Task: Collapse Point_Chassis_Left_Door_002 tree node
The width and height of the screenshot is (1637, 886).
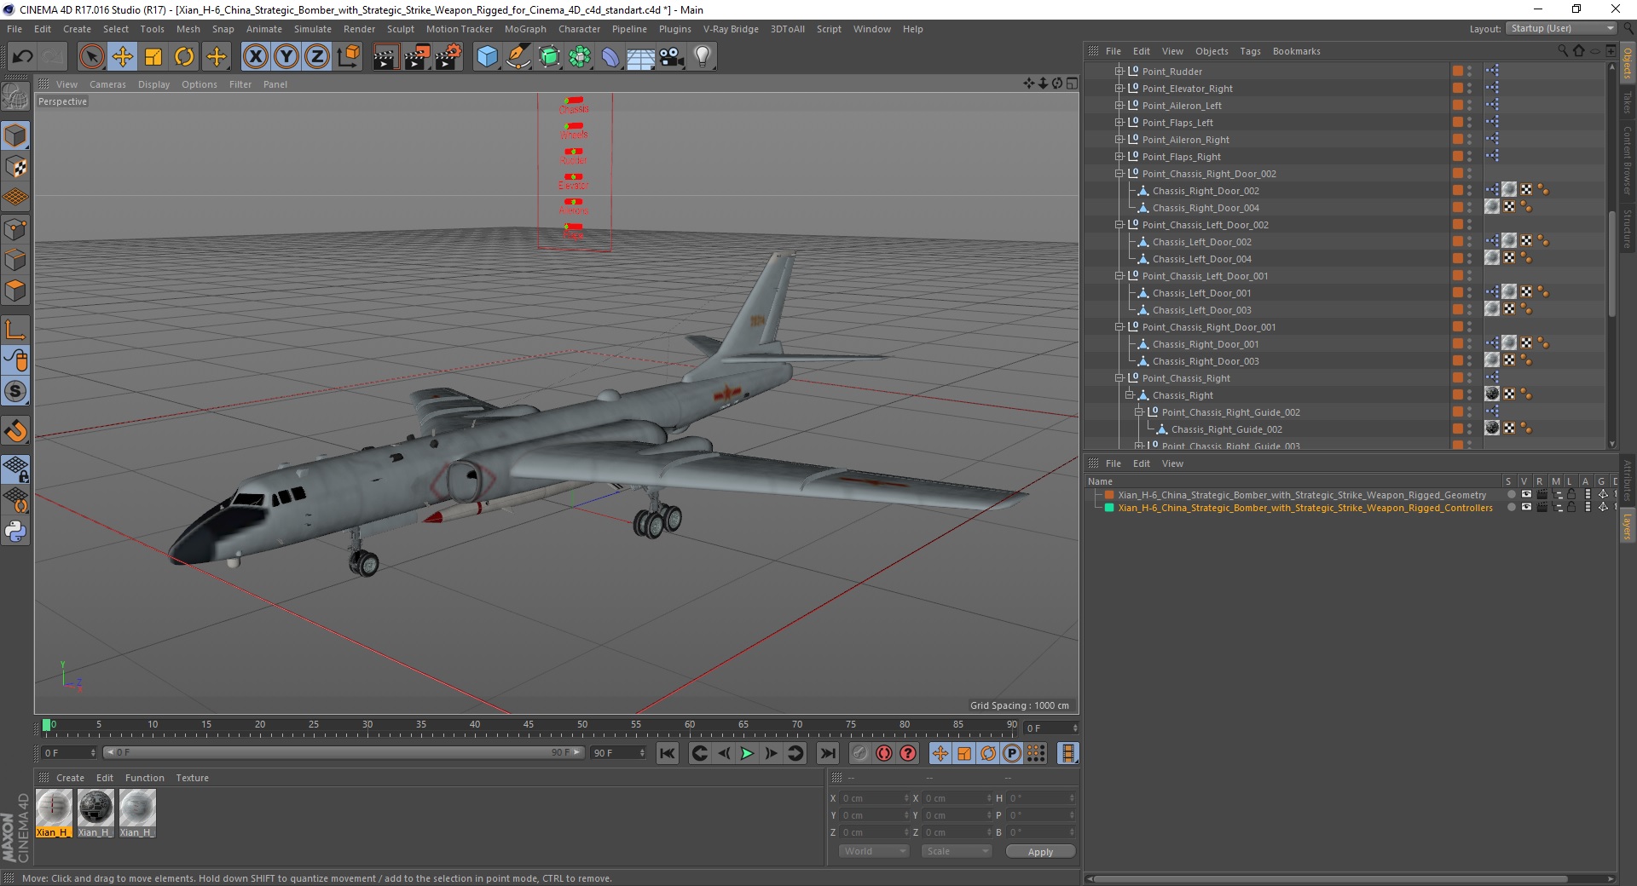Action: coord(1119,225)
